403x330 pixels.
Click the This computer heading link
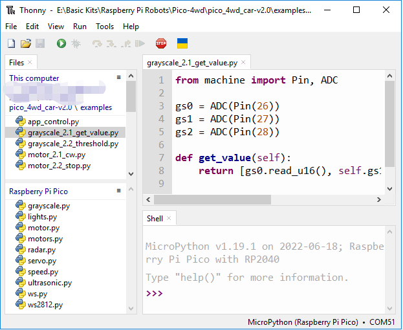[x=34, y=78]
